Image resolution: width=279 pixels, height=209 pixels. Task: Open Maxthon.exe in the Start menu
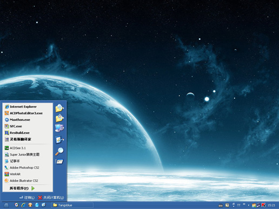click(x=28, y=120)
